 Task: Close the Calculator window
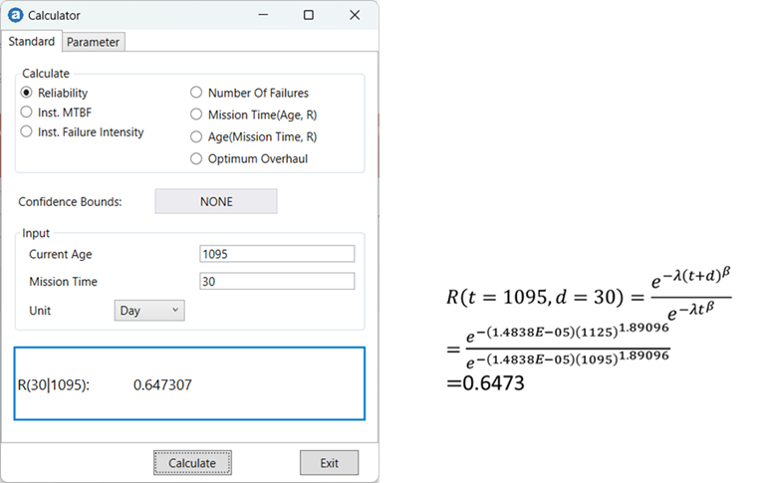(355, 15)
